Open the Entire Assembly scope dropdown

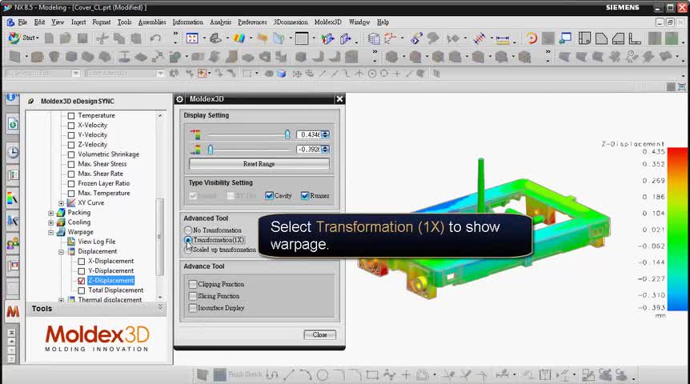(x=160, y=74)
